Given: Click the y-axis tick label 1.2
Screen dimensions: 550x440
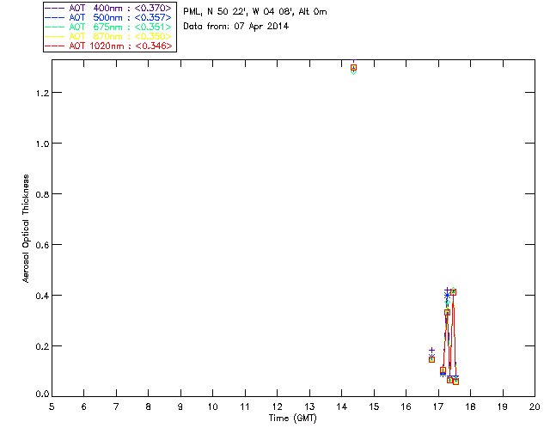Looking at the screenshot, I should pos(42,93).
